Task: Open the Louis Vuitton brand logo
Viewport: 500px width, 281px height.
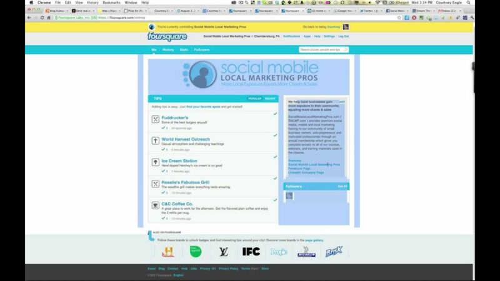Action: [223, 252]
